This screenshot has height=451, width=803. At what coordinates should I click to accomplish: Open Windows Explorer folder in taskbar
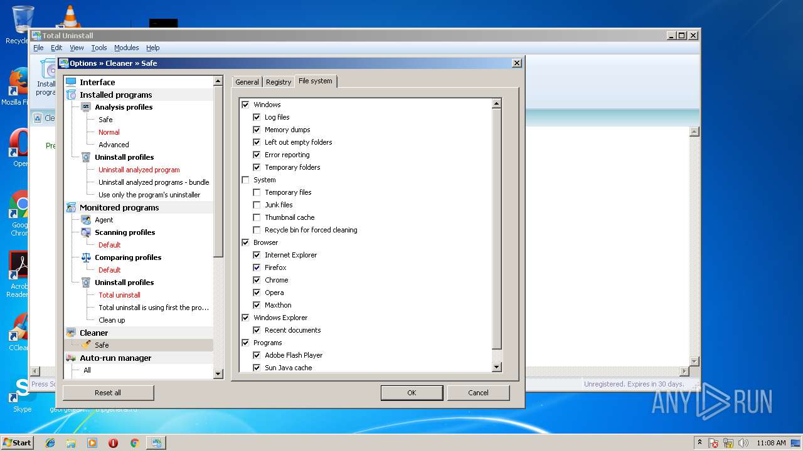coord(71,443)
